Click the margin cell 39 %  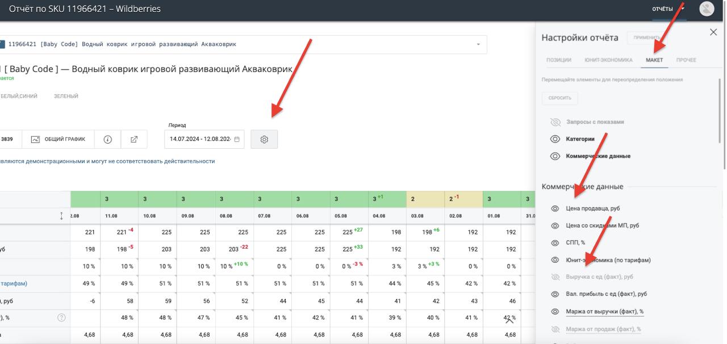387,318
